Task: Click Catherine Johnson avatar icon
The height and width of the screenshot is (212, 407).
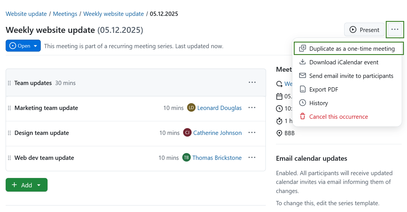Action: [187, 133]
